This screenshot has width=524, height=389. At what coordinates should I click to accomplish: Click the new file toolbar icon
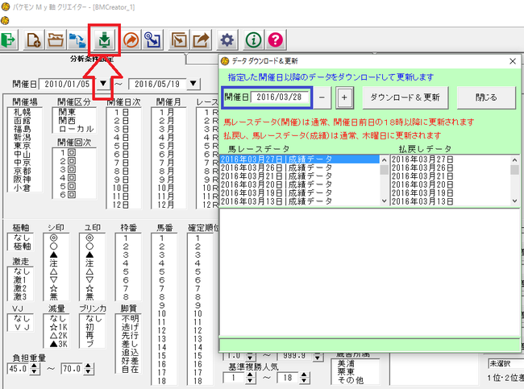(x=33, y=40)
